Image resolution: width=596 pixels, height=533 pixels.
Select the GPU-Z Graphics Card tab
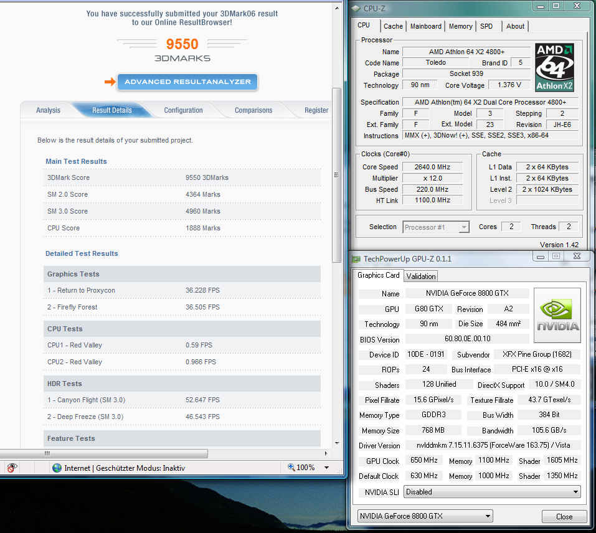[x=378, y=275]
